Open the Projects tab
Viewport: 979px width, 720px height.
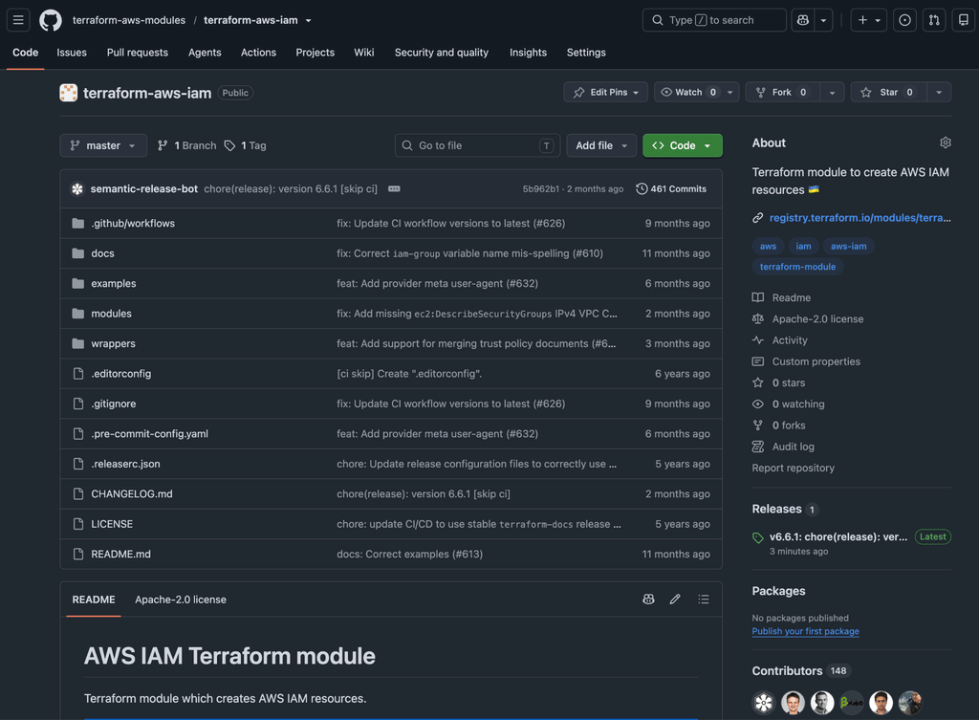click(x=315, y=53)
